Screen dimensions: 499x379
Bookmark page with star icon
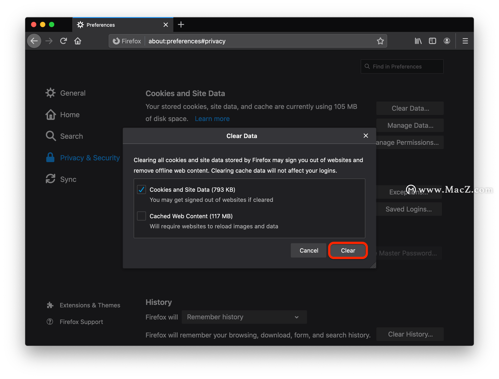tap(380, 41)
